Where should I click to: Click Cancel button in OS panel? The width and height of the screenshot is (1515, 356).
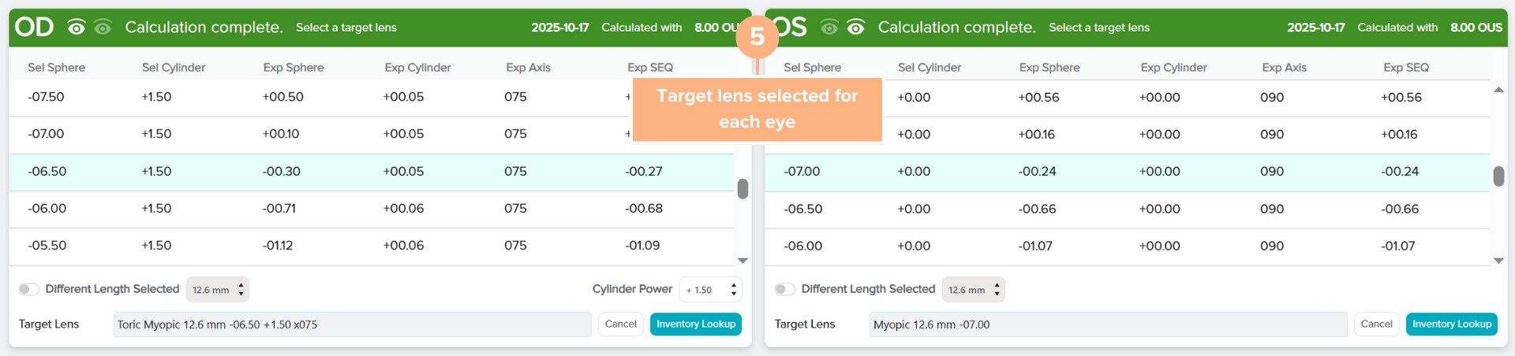point(1376,324)
